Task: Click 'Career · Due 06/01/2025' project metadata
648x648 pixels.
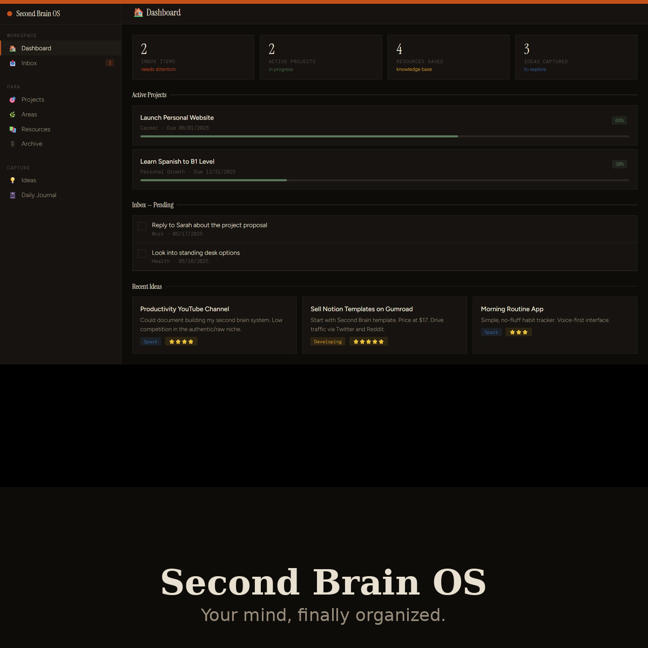Action: click(174, 128)
